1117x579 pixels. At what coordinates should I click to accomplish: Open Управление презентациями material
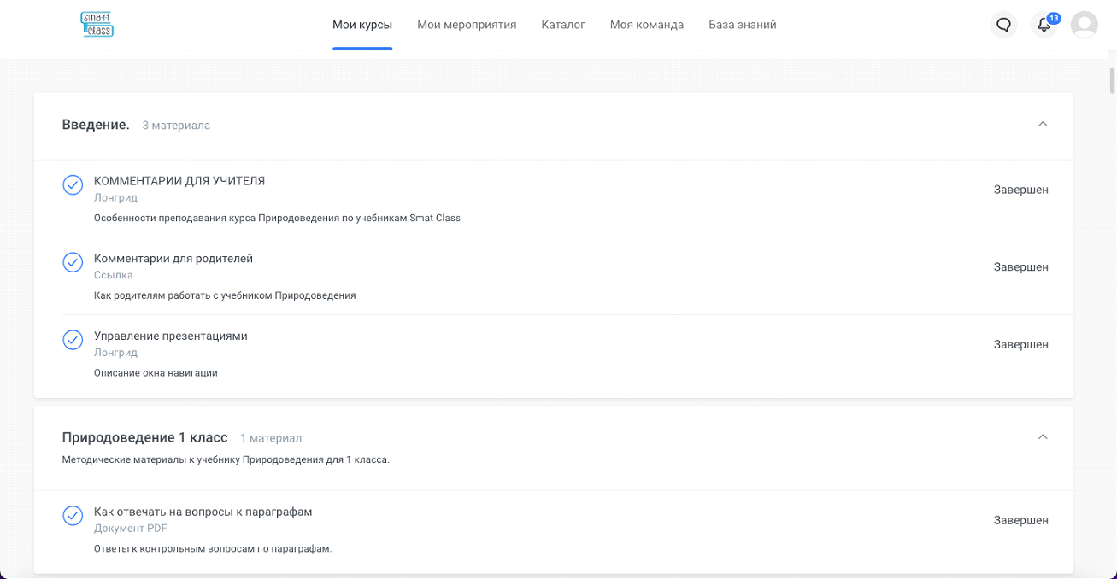click(171, 336)
